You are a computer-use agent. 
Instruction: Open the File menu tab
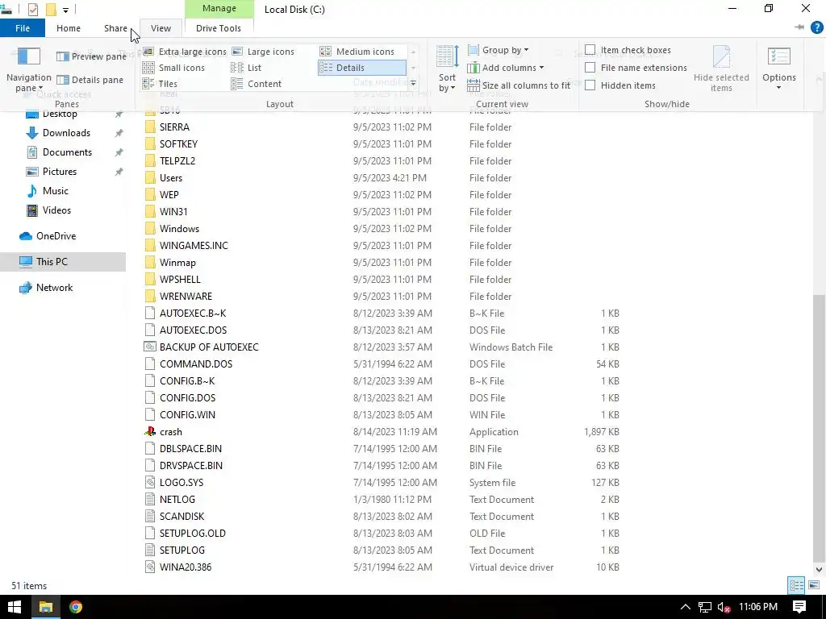click(x=23, y=28)
